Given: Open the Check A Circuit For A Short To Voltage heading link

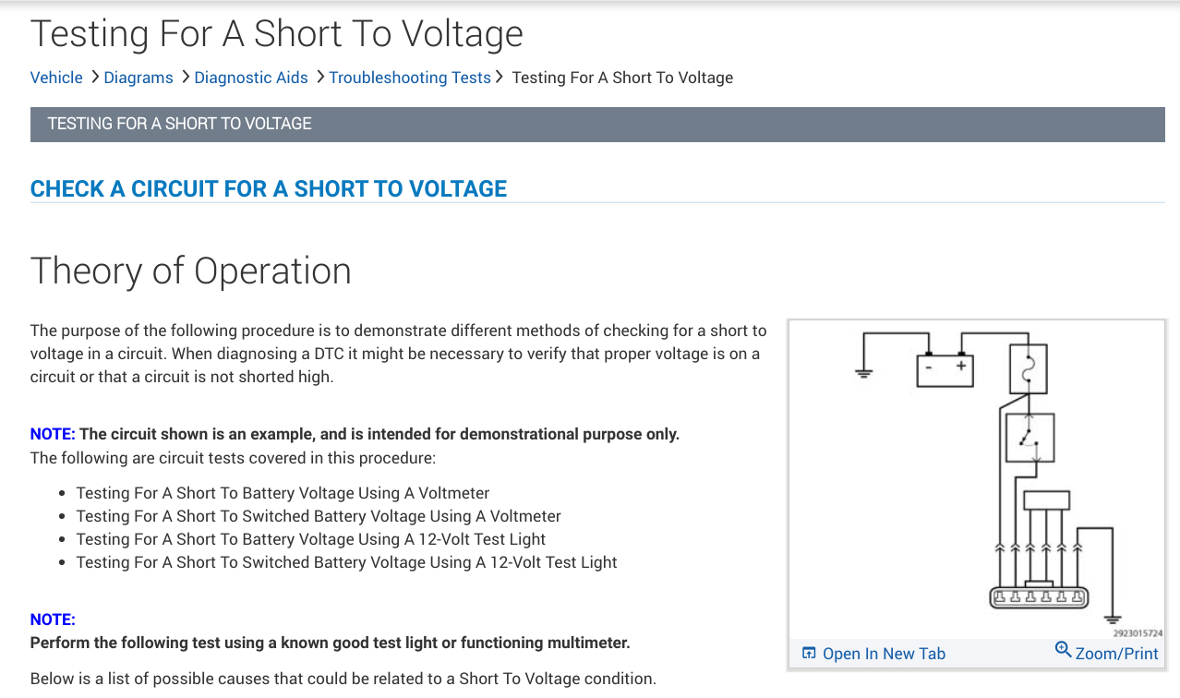Looking at the screenshot, I should [269, 189].
